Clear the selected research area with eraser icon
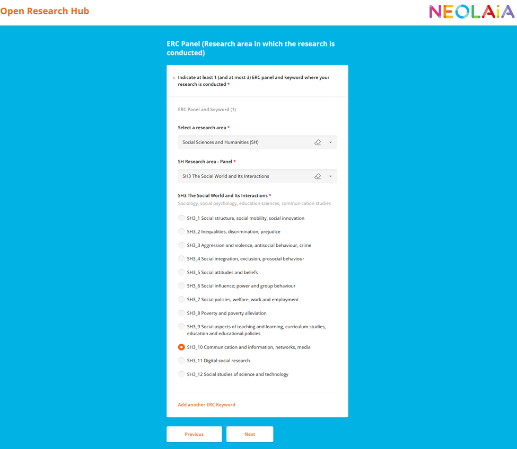The width and height of the screenshot is (517, 449). click(318, 142)
